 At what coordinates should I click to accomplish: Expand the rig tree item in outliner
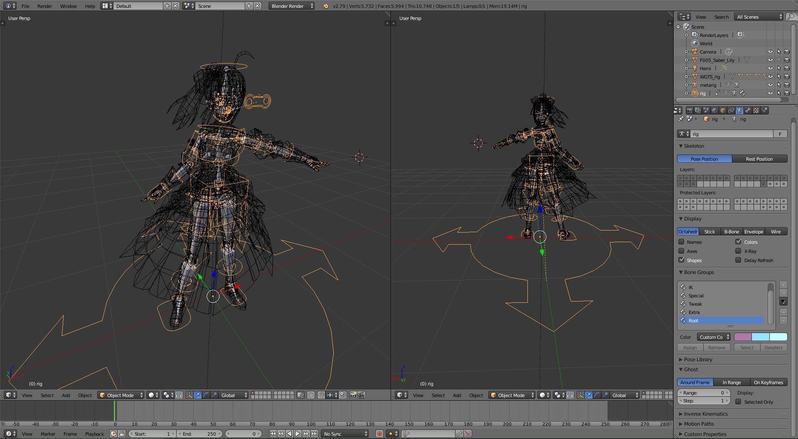pyautogui.click(x=686, y=93)
